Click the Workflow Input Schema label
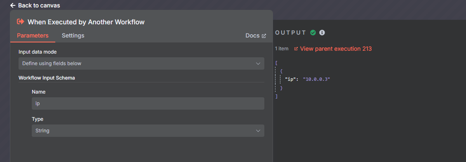The image size is (466, 162). point(47,78)
